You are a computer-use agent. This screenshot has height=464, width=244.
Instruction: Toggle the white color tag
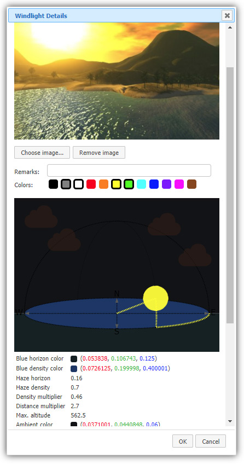(78, 184)
